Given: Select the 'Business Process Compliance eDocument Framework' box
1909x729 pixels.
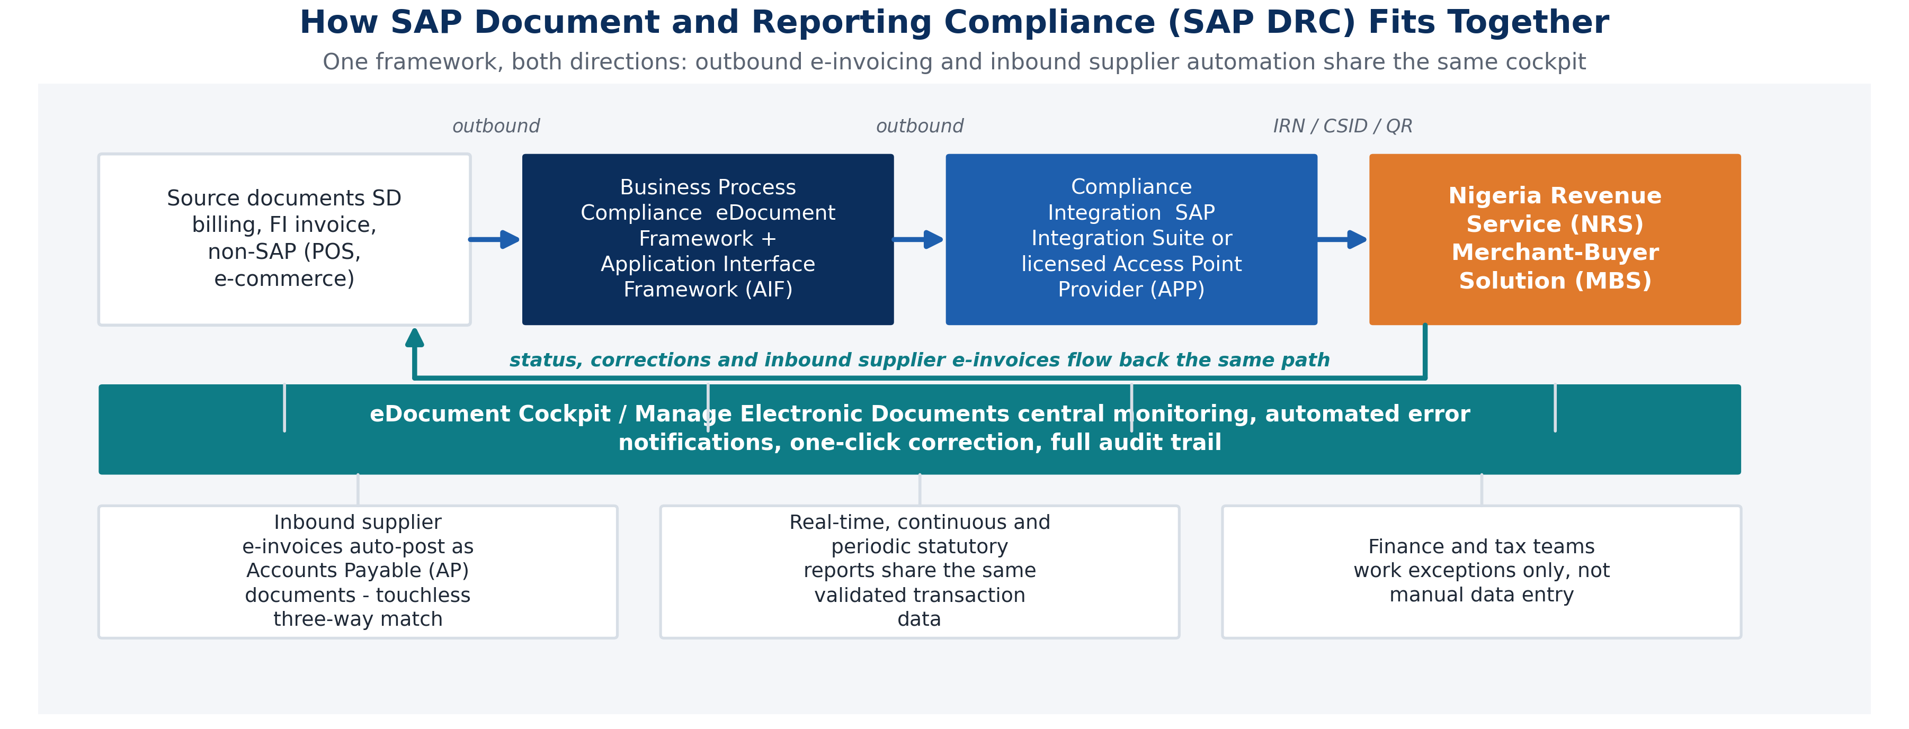Looking at the screenshot, I should 708,239.
